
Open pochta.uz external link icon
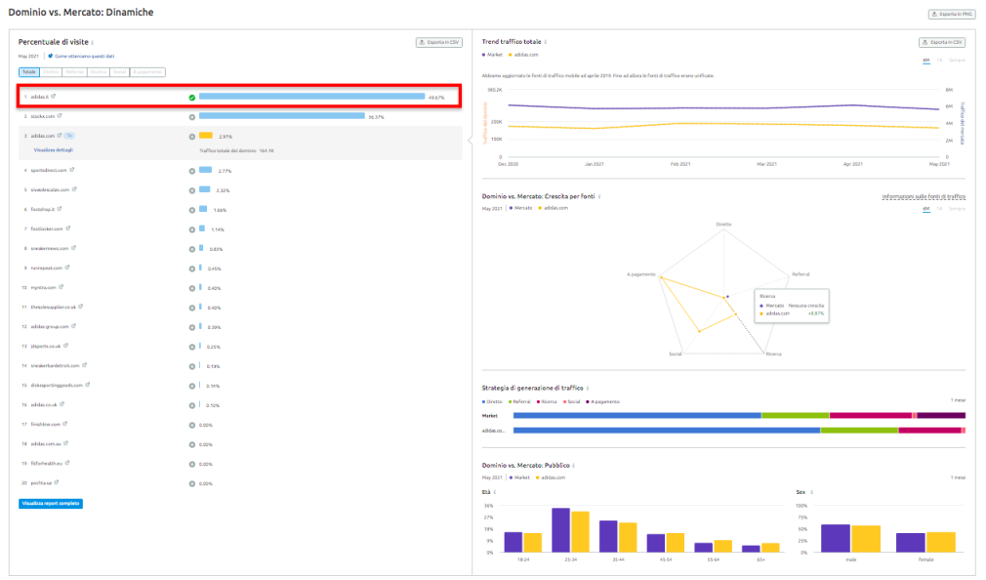pyautogui.click(x=57, y=482)
